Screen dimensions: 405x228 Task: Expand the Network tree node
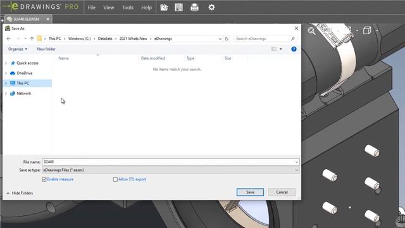[6, 93]
